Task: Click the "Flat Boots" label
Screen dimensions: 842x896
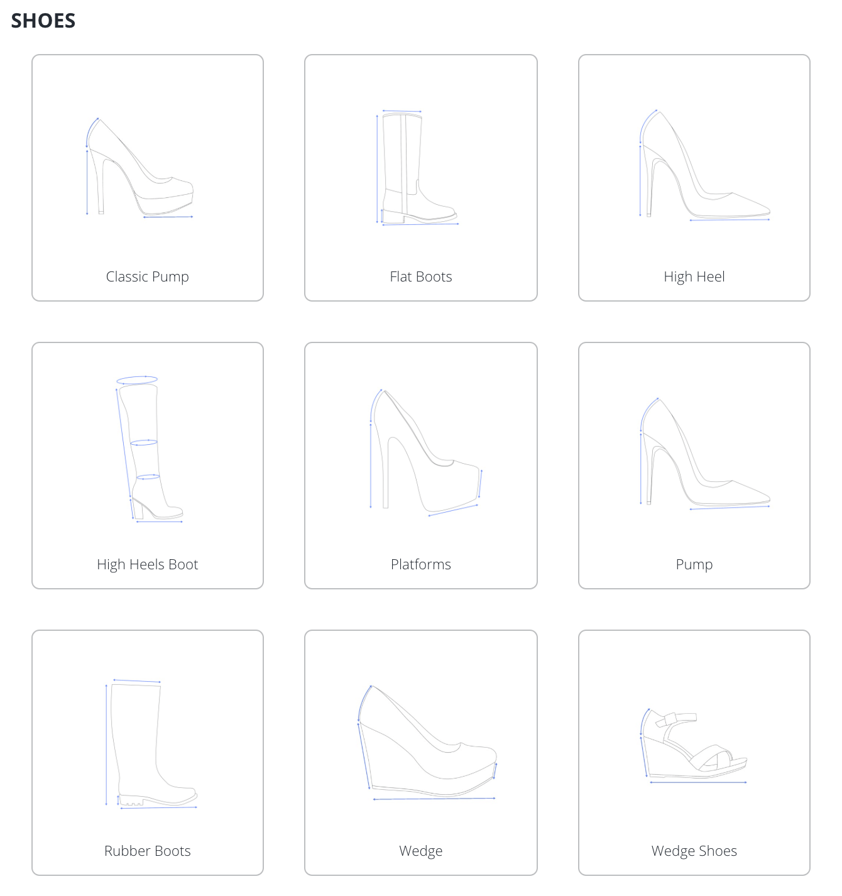Action: click(421, 277)
